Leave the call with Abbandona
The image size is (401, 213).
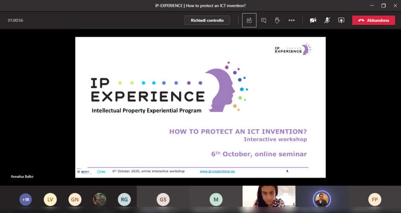(x=373, y=20)
